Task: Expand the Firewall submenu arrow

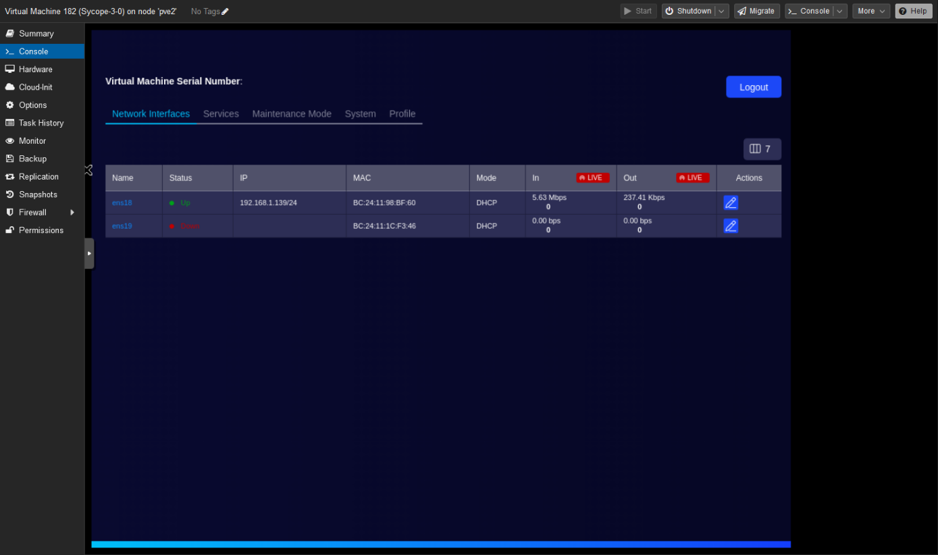Action: pyautogui.click(x=72, y=213)
